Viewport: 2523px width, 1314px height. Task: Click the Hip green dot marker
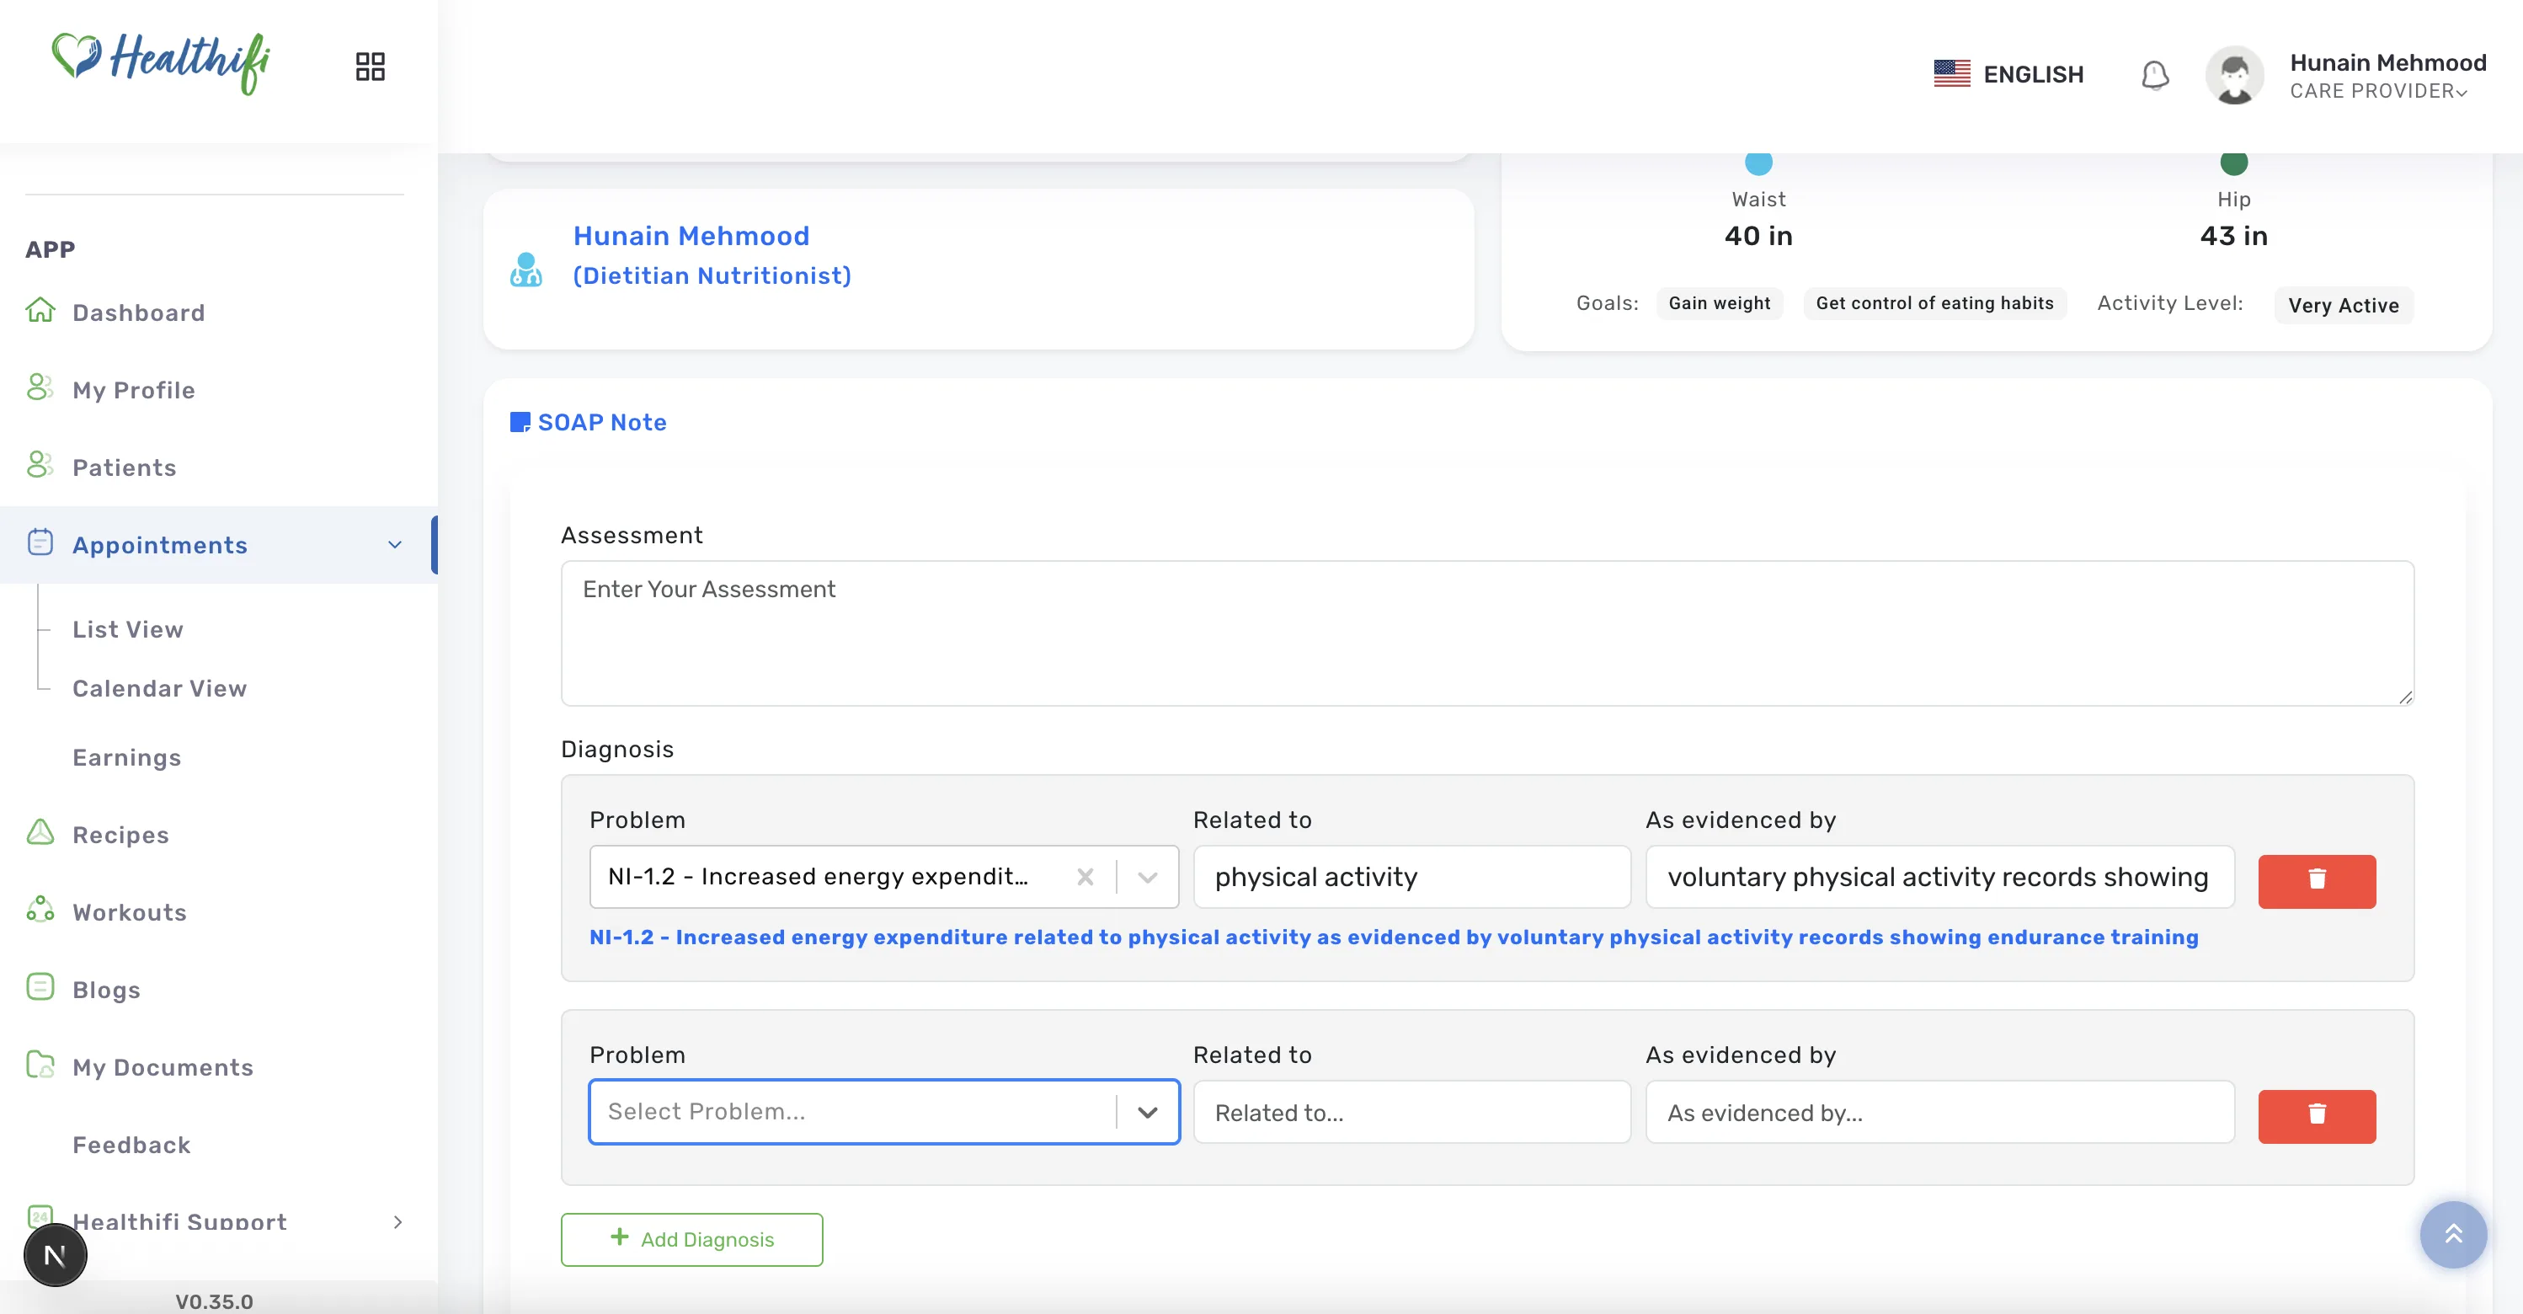[x=2234, y=162]
